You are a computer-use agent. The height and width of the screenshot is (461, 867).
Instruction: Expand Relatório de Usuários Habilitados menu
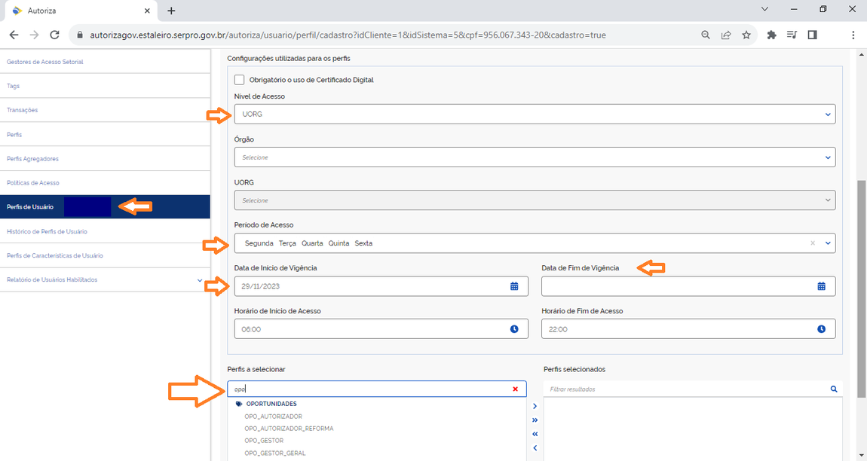(x=199, y=280)
